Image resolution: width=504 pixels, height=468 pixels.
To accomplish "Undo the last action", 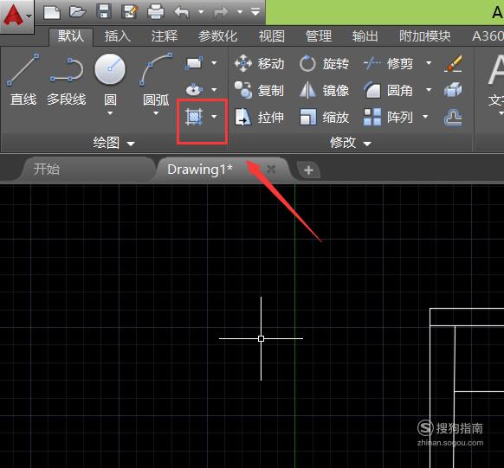I will tap(182, 12).
